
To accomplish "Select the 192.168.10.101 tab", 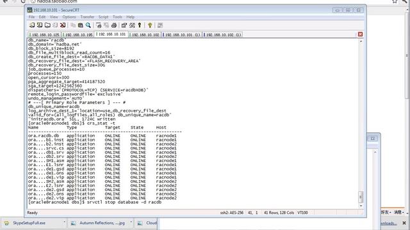I will tap(111, 34).
